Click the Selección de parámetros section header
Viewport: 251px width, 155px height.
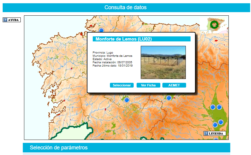point(127,148)
